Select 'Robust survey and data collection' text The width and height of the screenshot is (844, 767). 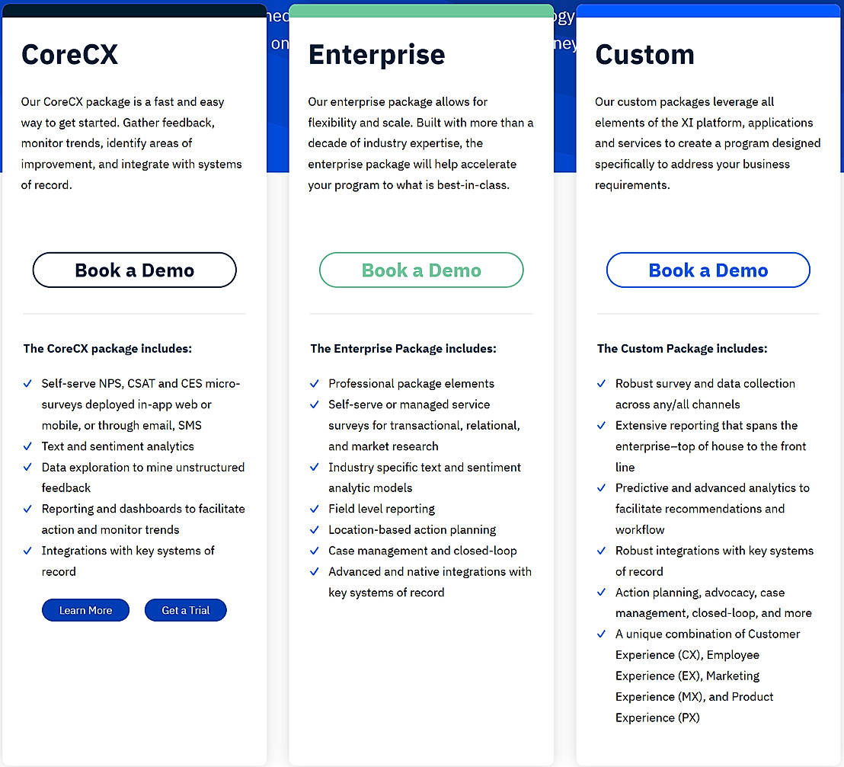click(705, 383)
